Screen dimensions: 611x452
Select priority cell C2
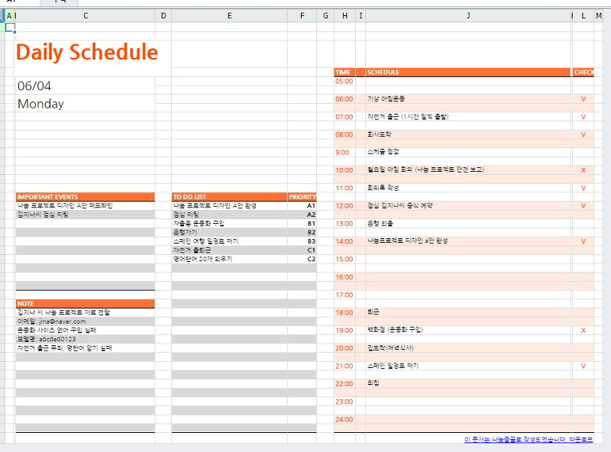click(x=302, y=259)
